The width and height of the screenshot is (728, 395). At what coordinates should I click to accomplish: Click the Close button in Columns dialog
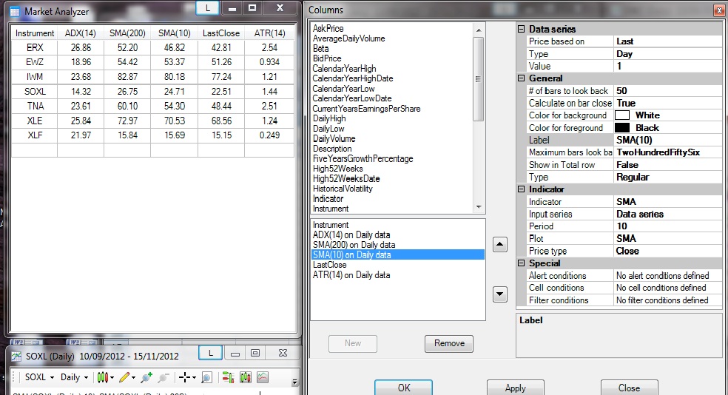(629, 388)
